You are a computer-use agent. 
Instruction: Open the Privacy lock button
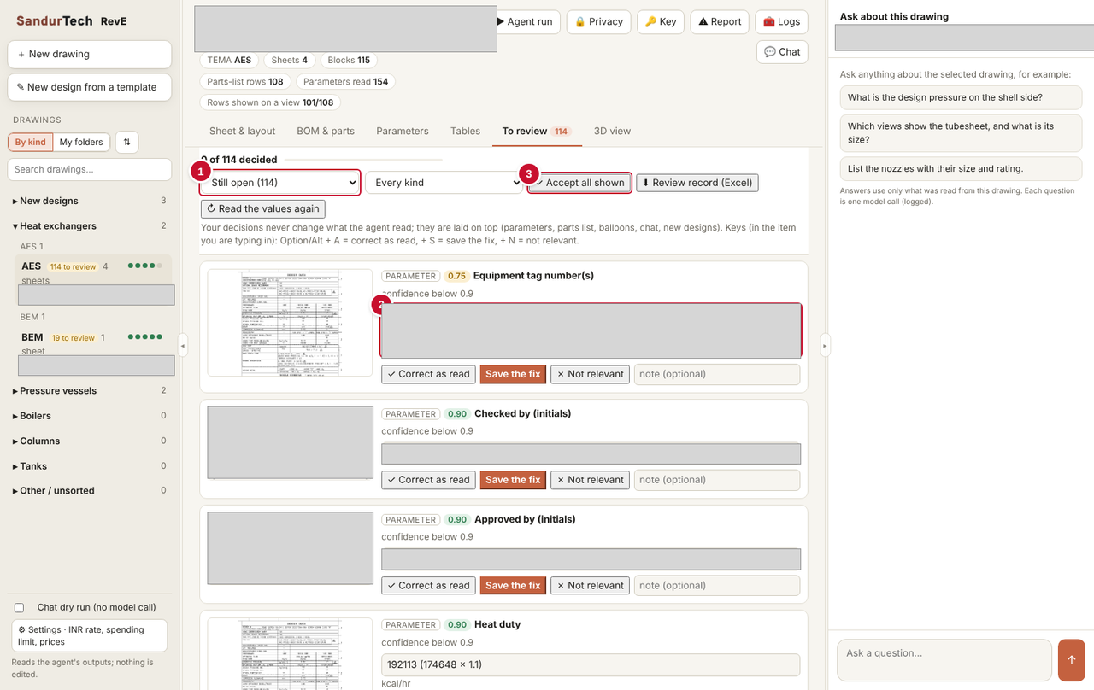[x=598, y=22]
